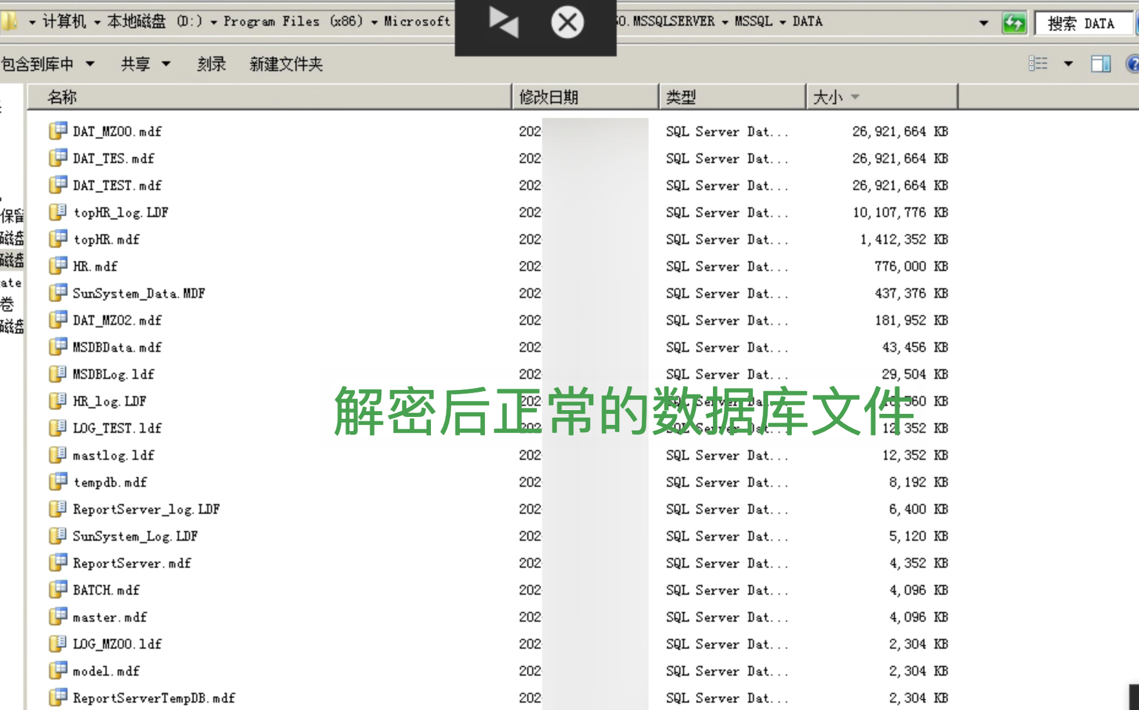Click the mastlog.ldf file icon
1139x710 pixels.
click(58, 454)
